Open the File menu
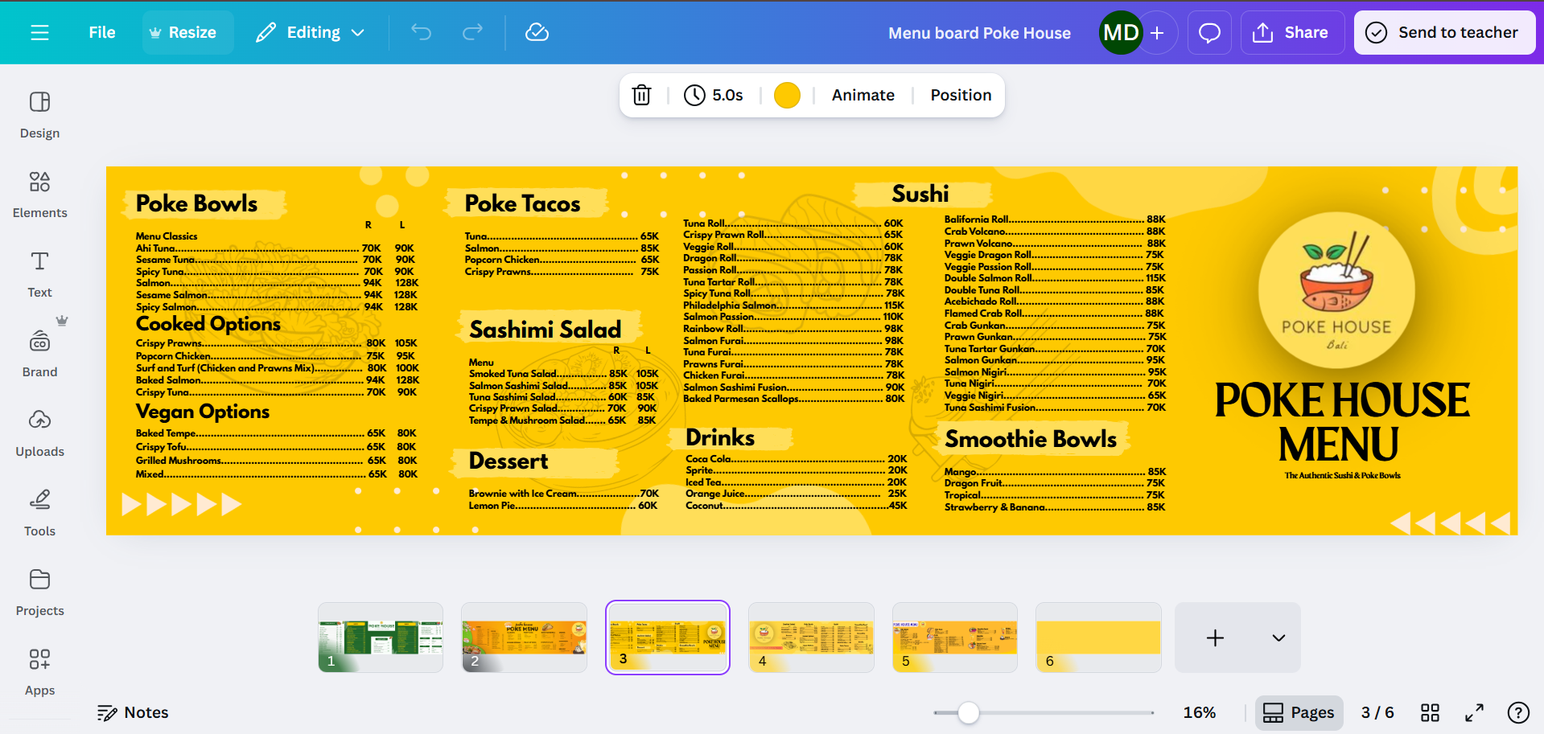Viewport: 1544px width, 734px height. click(x=102, y=32)
